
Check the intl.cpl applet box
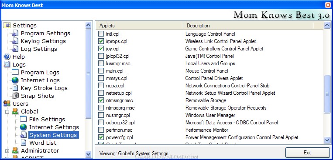[x=101, y=33]
